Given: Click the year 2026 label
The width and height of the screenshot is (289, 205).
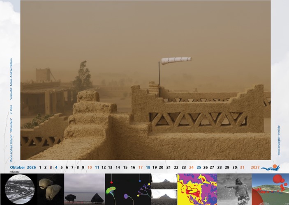Looking at the screenshot, I should click(32, 167).
